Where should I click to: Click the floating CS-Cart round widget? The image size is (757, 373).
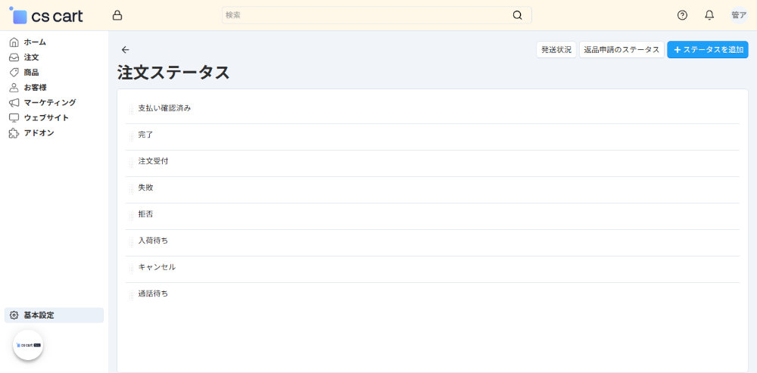tap(28, 345)
